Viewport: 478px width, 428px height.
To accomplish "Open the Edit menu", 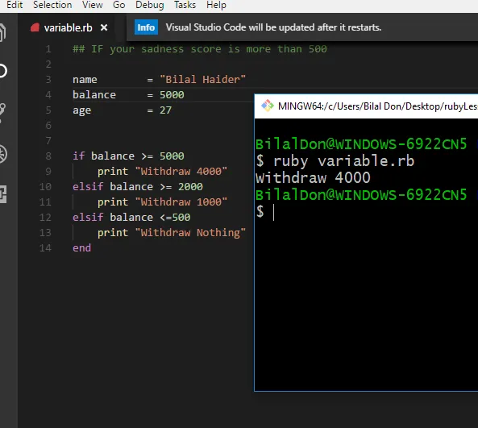I will pyautogui.click(x=15, y=5).
